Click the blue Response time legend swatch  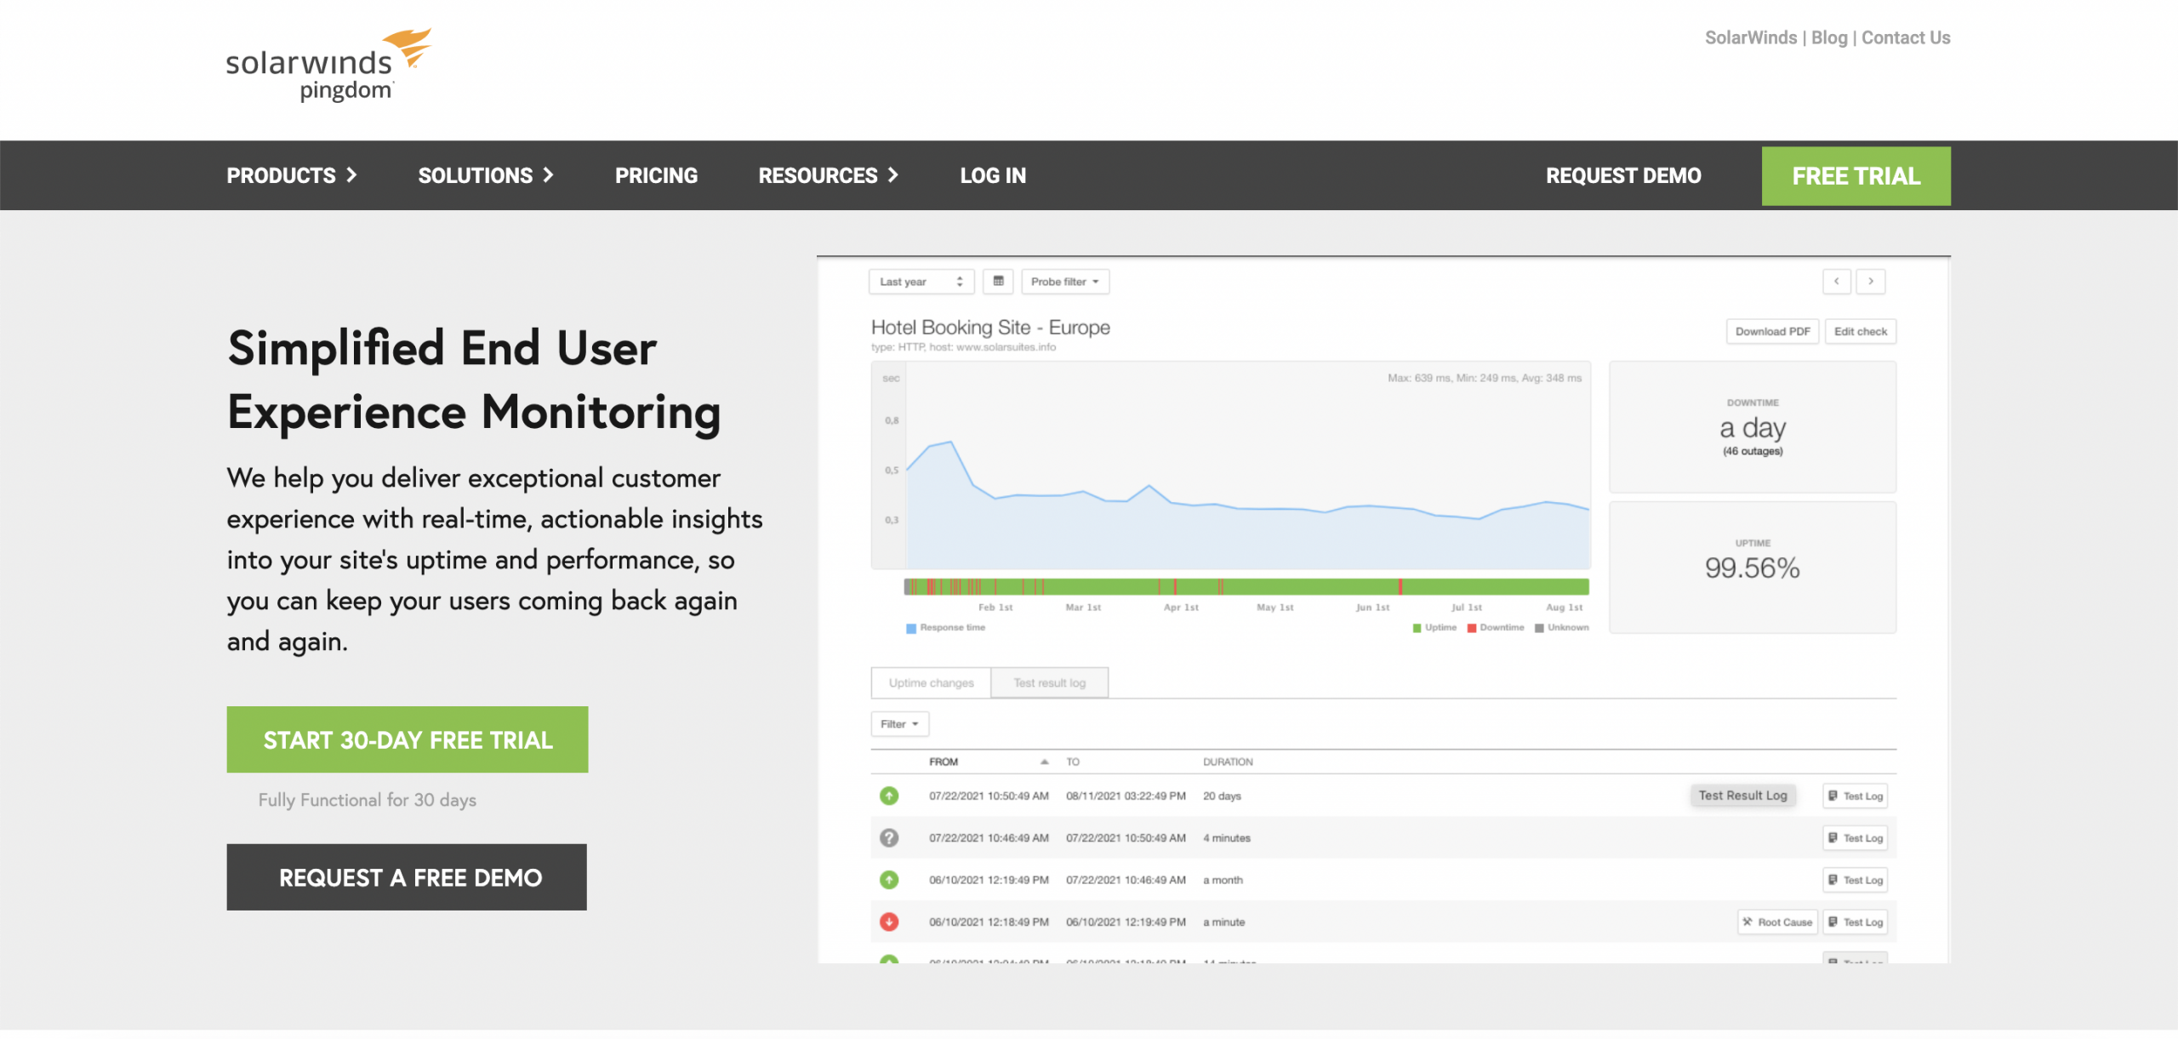pos(911,628)
